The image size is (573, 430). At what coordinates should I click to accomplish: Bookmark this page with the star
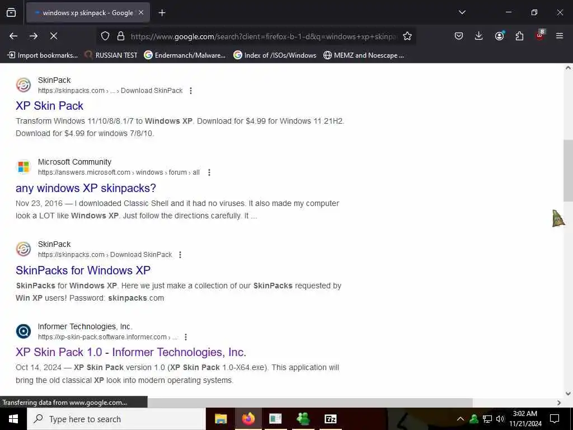coord(407,36)
